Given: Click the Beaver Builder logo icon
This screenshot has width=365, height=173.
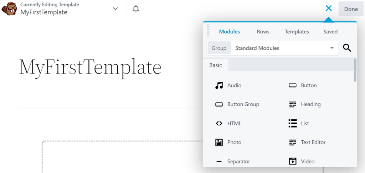Looking at the screenshot, I should pos(9,9).
